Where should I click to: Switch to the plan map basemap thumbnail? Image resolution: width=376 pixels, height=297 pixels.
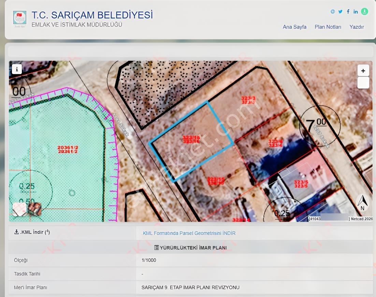click(19, 209)
